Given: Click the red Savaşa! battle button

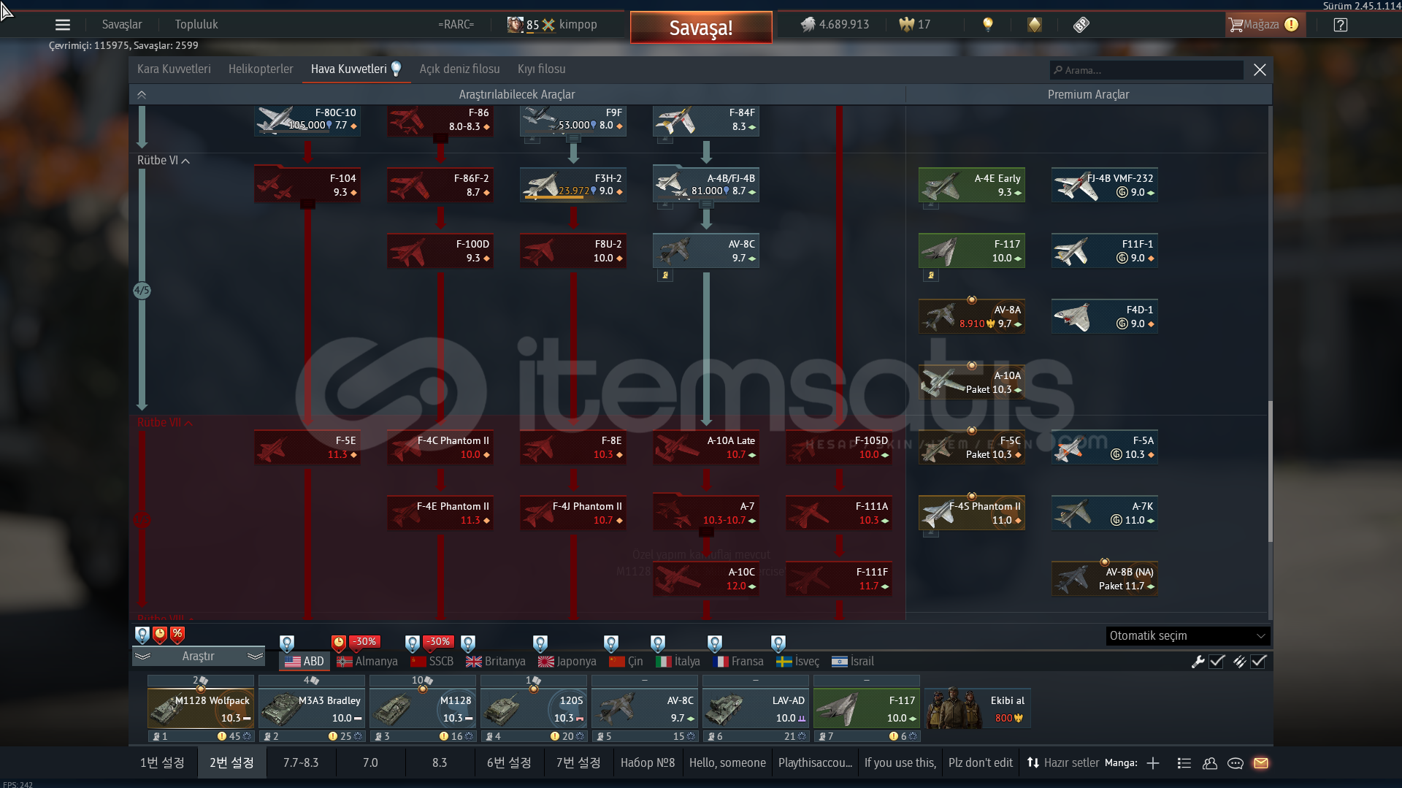Looking at the screenshot, I should (701, 28).
